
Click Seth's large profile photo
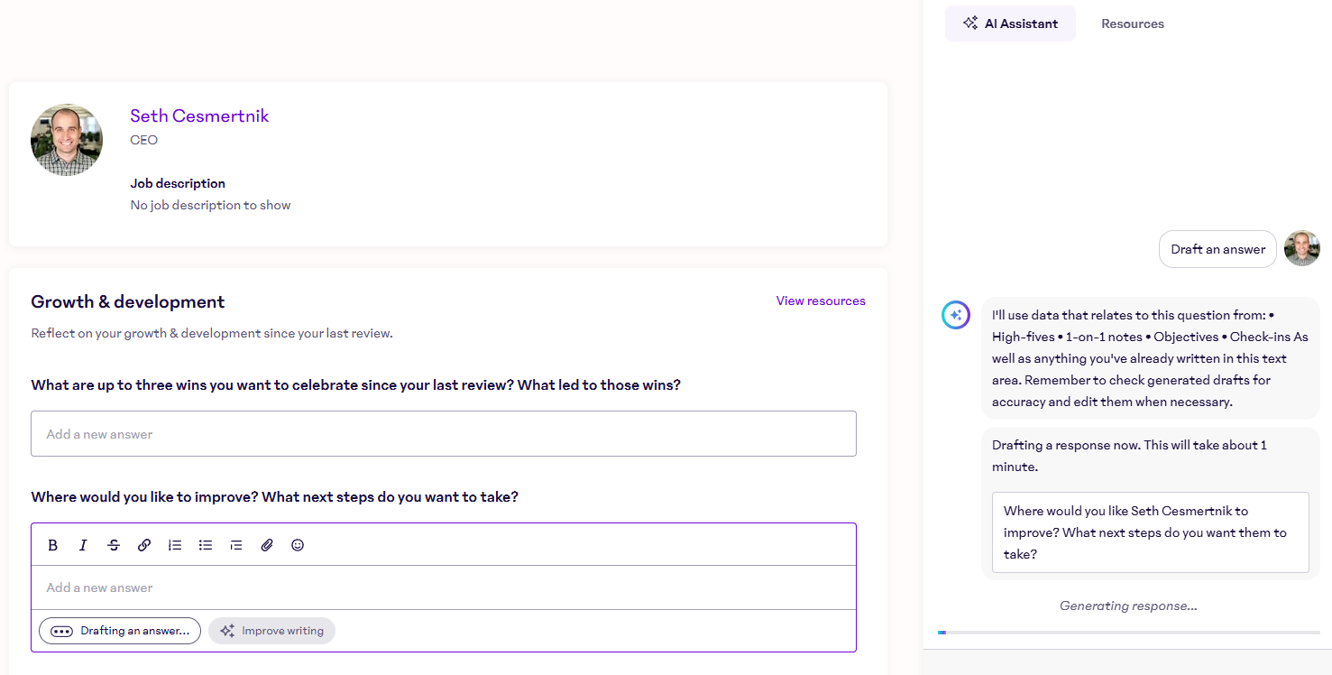(67, 139)
